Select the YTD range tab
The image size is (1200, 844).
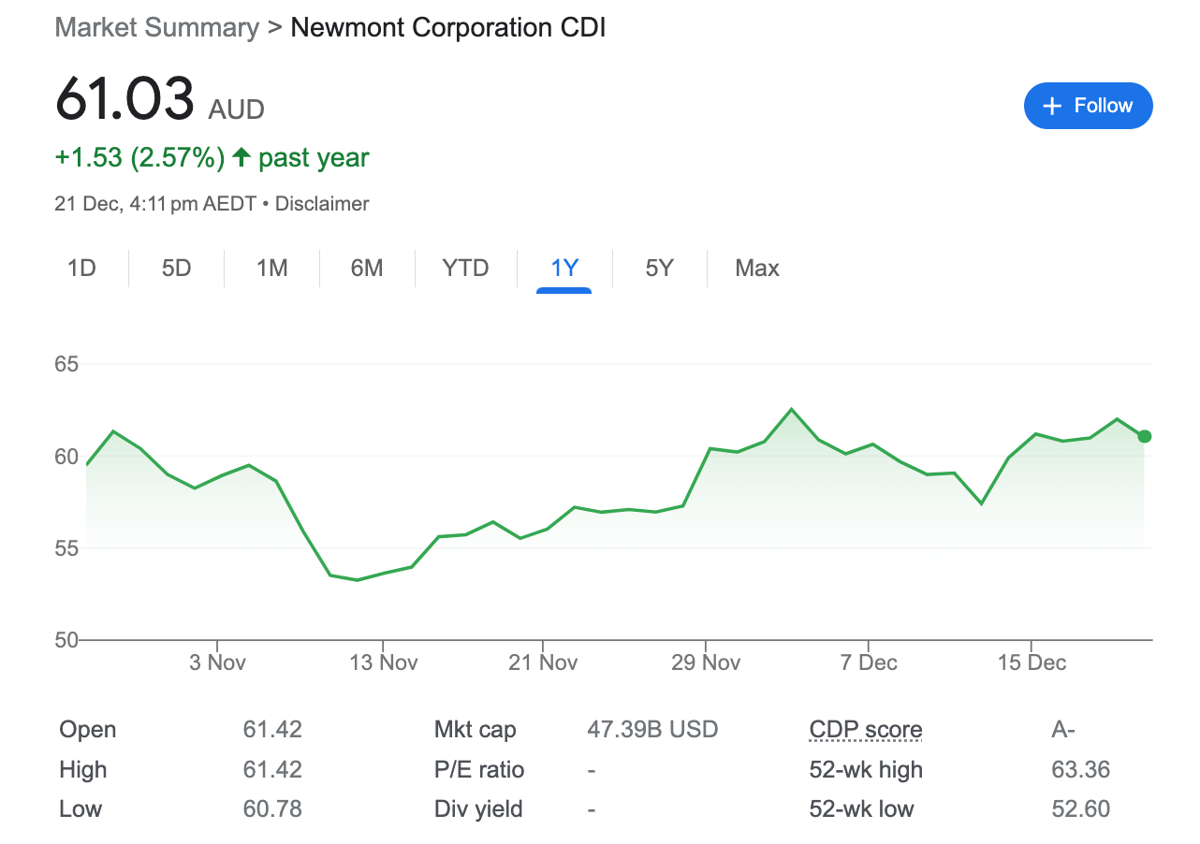click(465, 269)
